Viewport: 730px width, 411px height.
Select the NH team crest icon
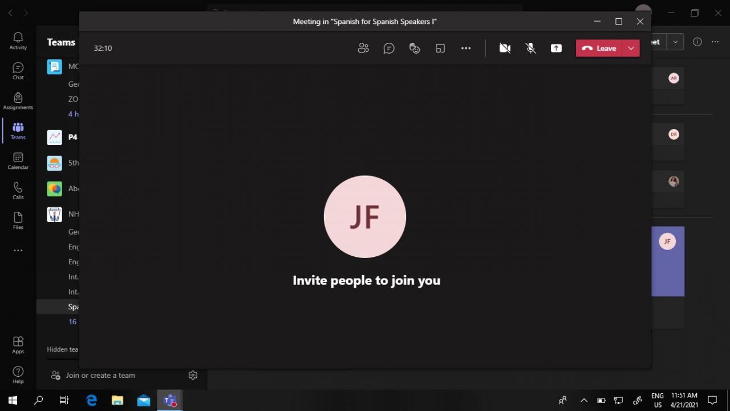[54, 214]
